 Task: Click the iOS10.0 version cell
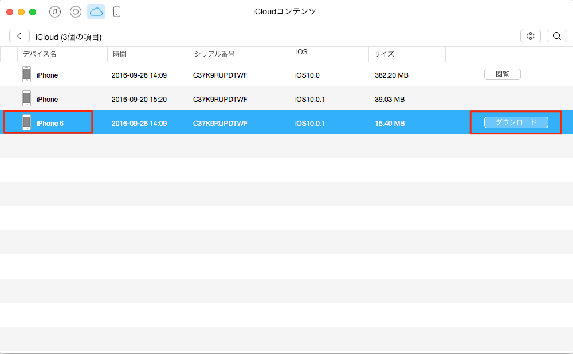(x=307, y=75)
